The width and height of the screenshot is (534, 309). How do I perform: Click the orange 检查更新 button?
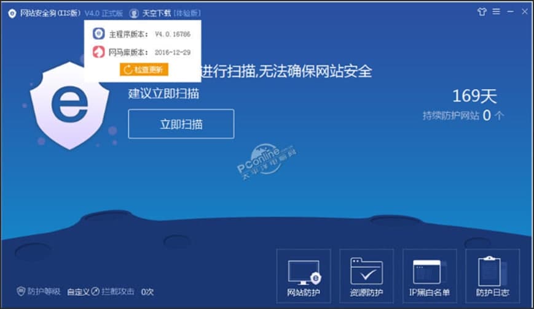point(144,70)
